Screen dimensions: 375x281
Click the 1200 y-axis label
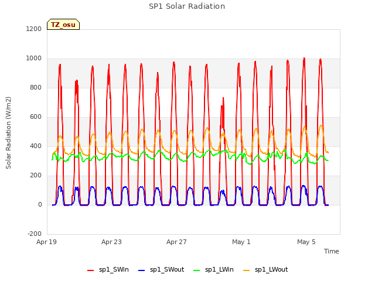(34, 29)
